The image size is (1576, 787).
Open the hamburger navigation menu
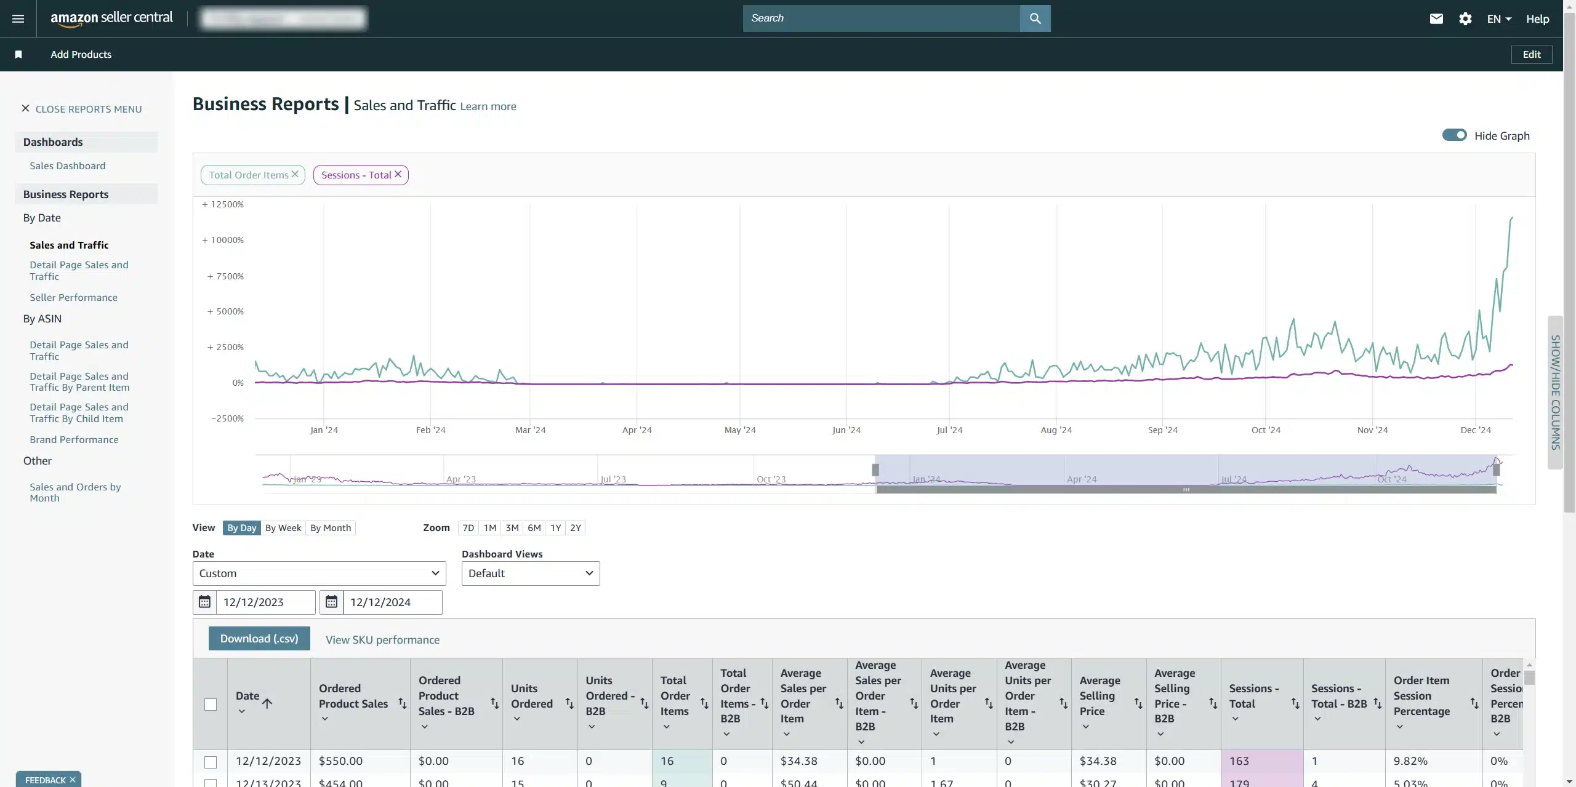[18, 18]
